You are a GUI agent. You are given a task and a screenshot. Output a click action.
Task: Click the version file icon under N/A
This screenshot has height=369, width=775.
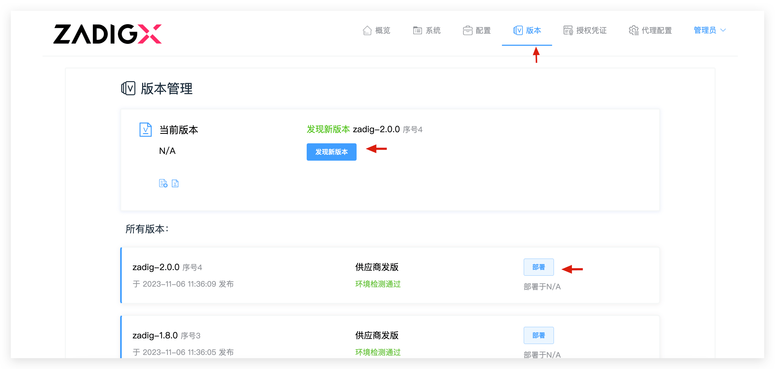pyautogui.click(x=175, y=183)
